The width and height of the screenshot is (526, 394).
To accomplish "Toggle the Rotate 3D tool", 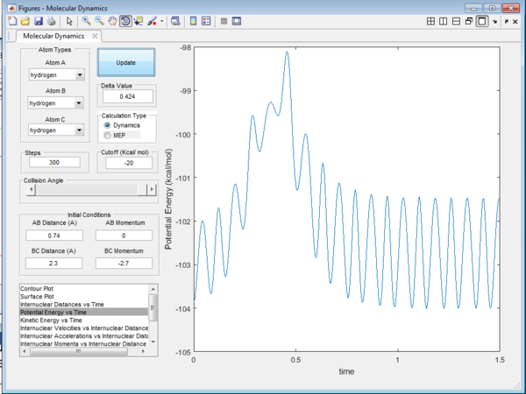I will pos(125,20).
